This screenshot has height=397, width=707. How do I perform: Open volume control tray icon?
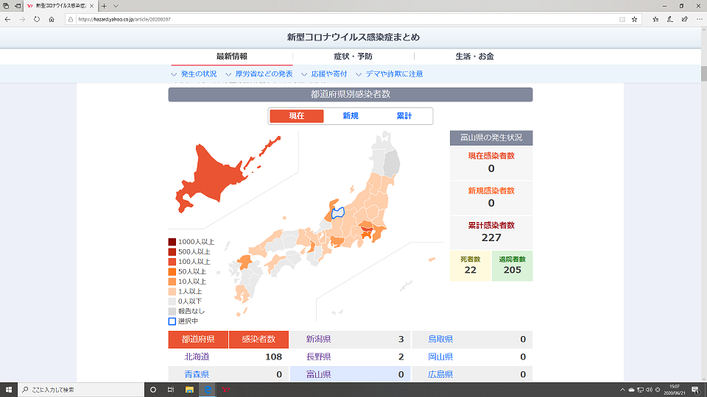point(650,390)
